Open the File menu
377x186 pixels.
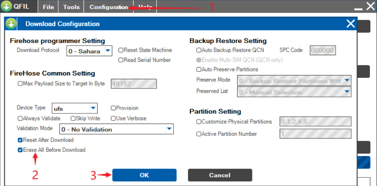48,7
